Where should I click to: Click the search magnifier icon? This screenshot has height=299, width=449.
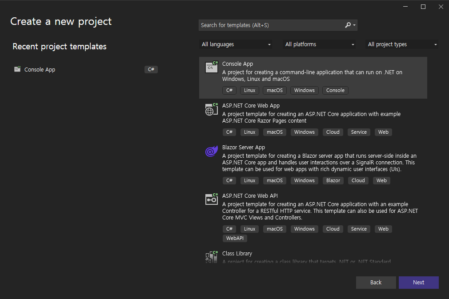(x=348, y=25)
